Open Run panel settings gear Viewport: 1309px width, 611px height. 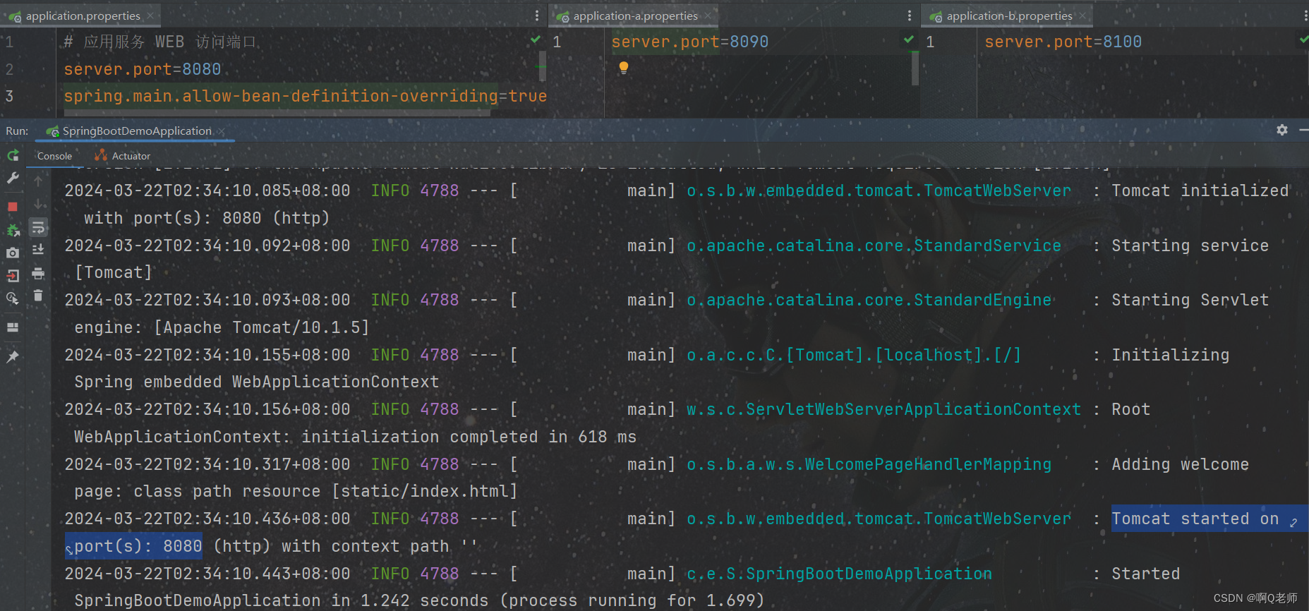tap(1282, 130)
